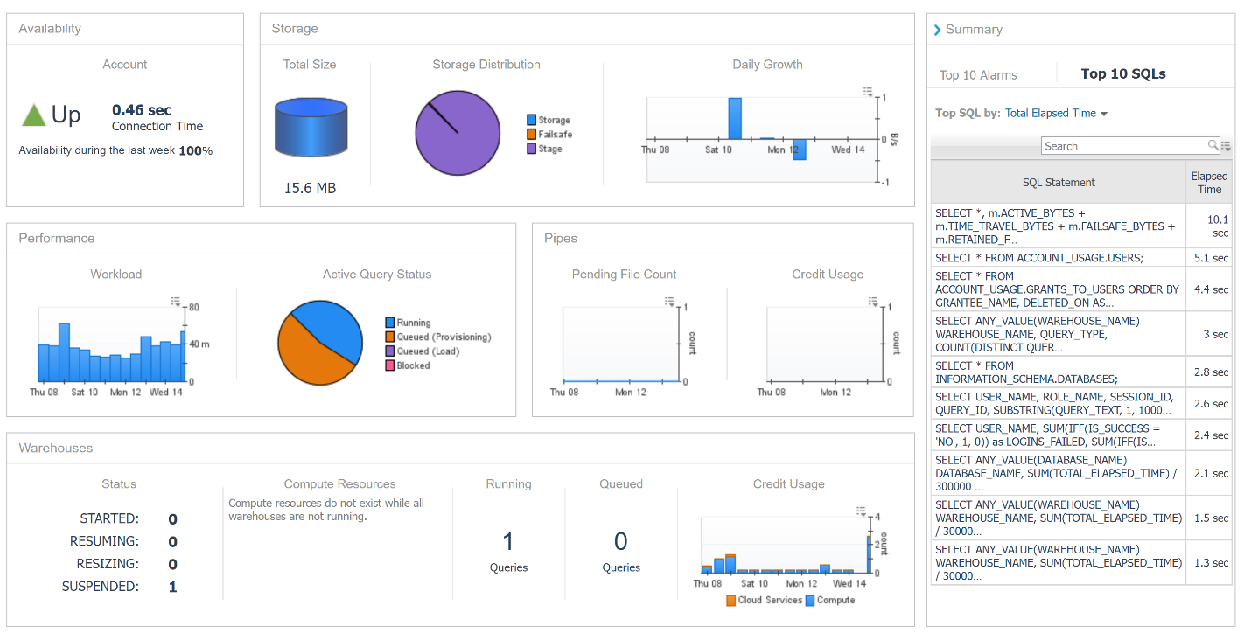The height and width of the screenshot is (640, 1251).
Task: Click the search magnifier icon
Action: (1213, 145)
